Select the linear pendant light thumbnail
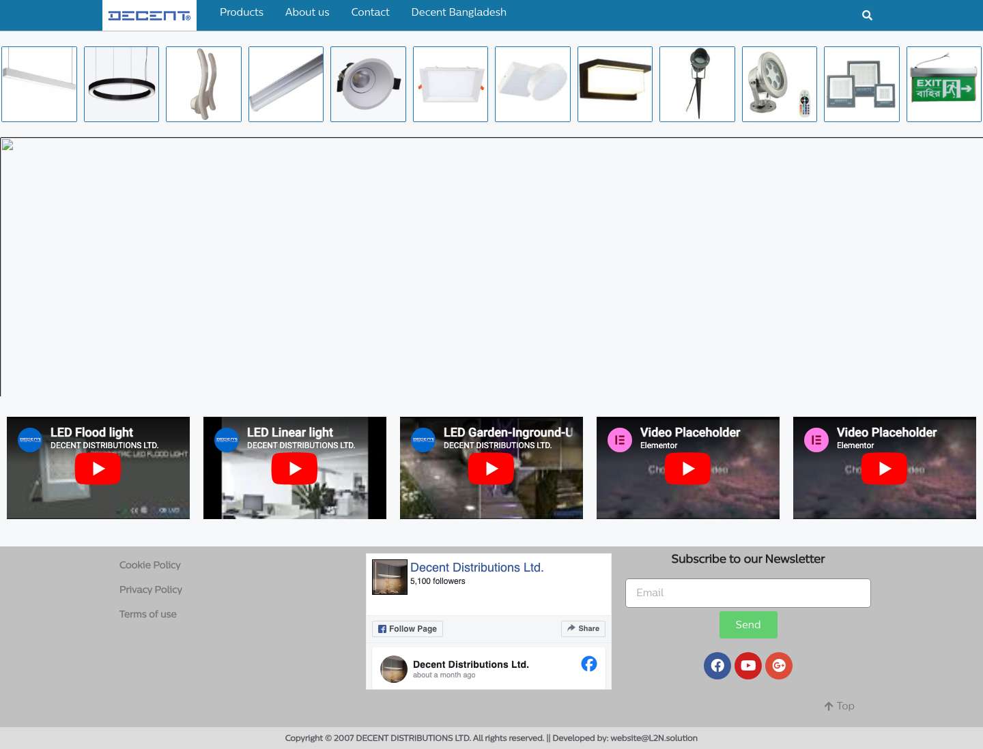The image size is (983, 749). pyautogui.click(x=39, y=85)
